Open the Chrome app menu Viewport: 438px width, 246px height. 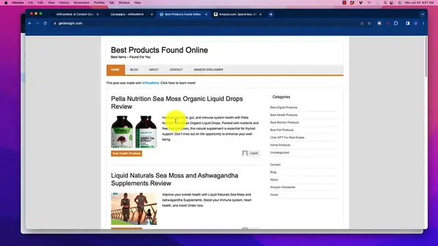coord(18,3)
